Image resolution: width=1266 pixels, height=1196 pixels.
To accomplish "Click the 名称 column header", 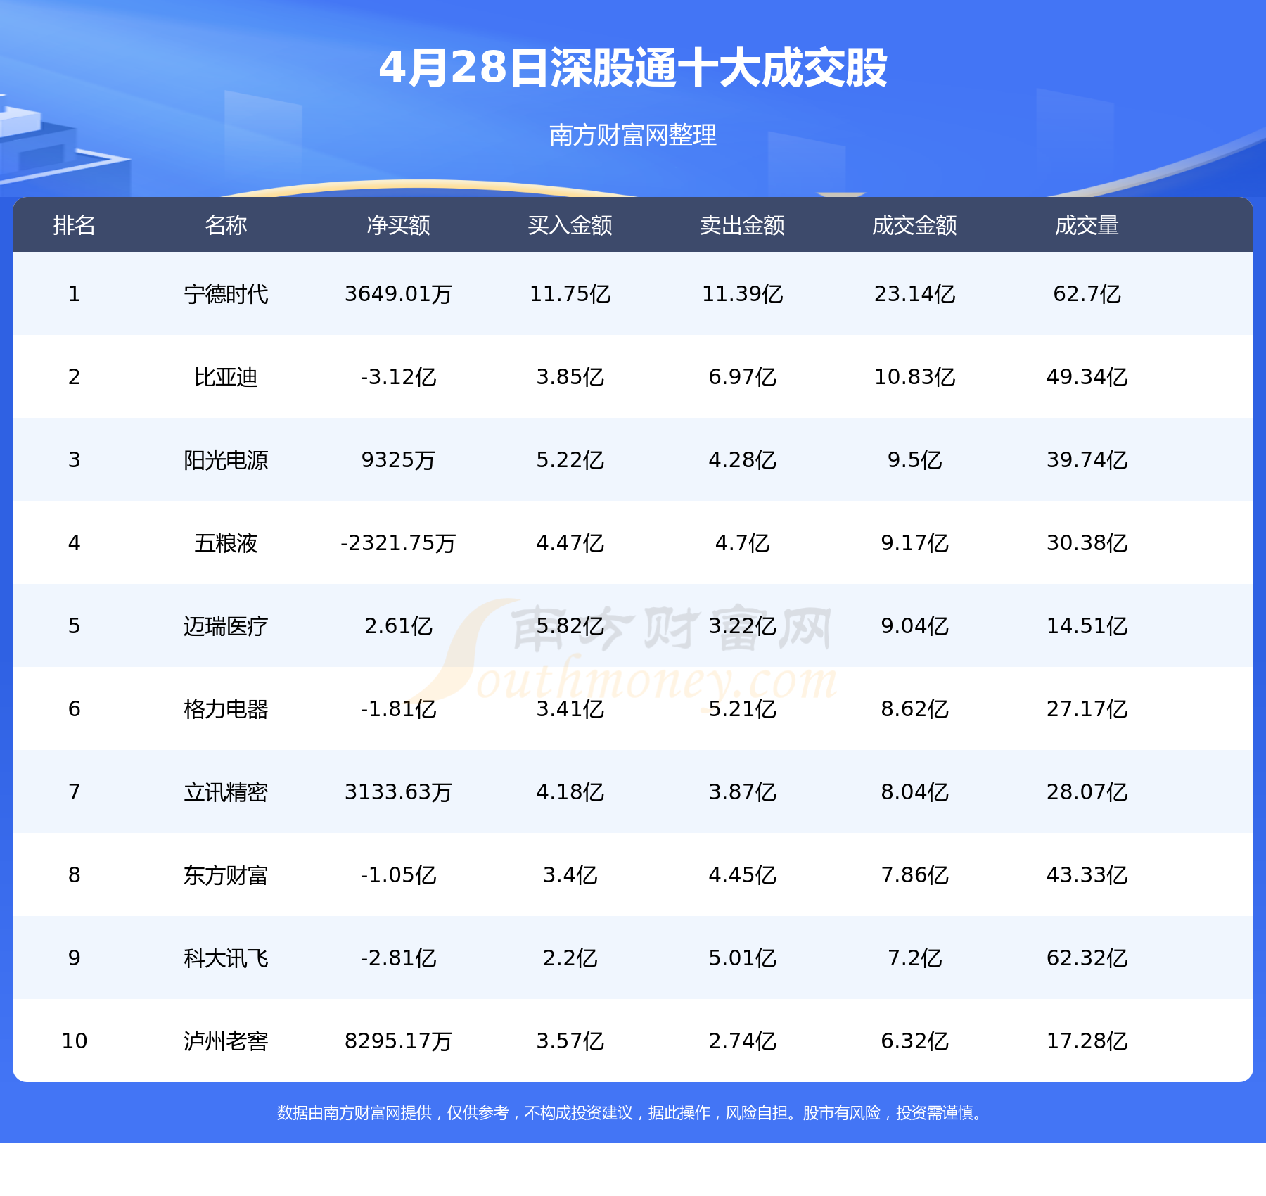I will (x=226, y=225).
